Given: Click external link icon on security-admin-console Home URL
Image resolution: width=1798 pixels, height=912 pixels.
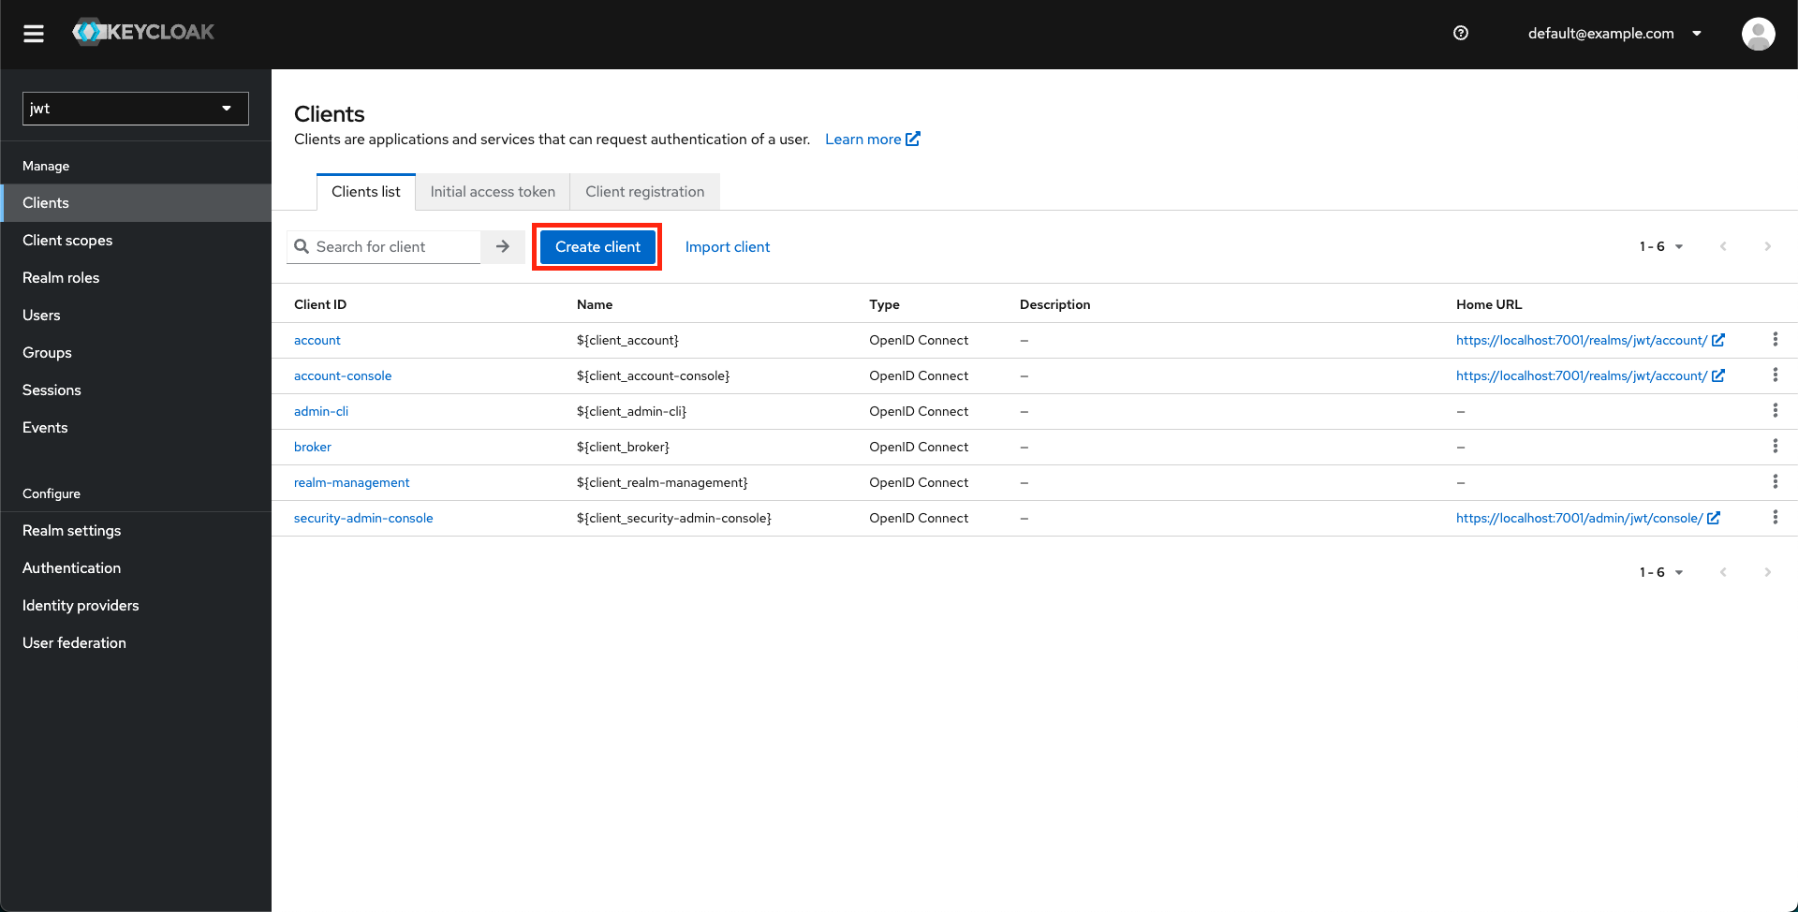Looking at the screenshot, I should click(1714, 517).
